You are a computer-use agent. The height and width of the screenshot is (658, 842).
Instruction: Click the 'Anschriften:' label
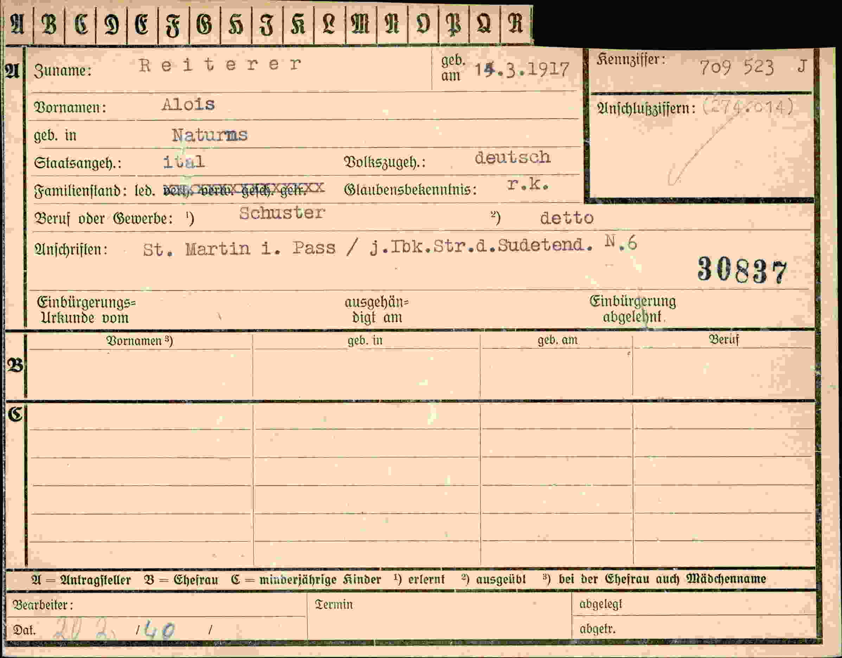pos(71,250)
